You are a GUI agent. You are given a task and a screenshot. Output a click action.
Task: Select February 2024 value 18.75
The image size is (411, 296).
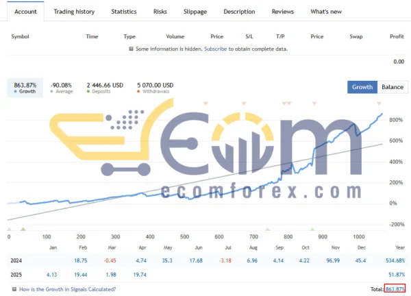[80, 260]
